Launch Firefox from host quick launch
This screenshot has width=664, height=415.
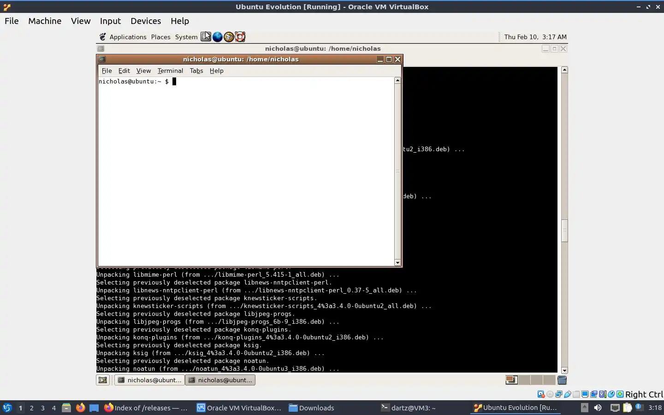click(x=80, y=408)
